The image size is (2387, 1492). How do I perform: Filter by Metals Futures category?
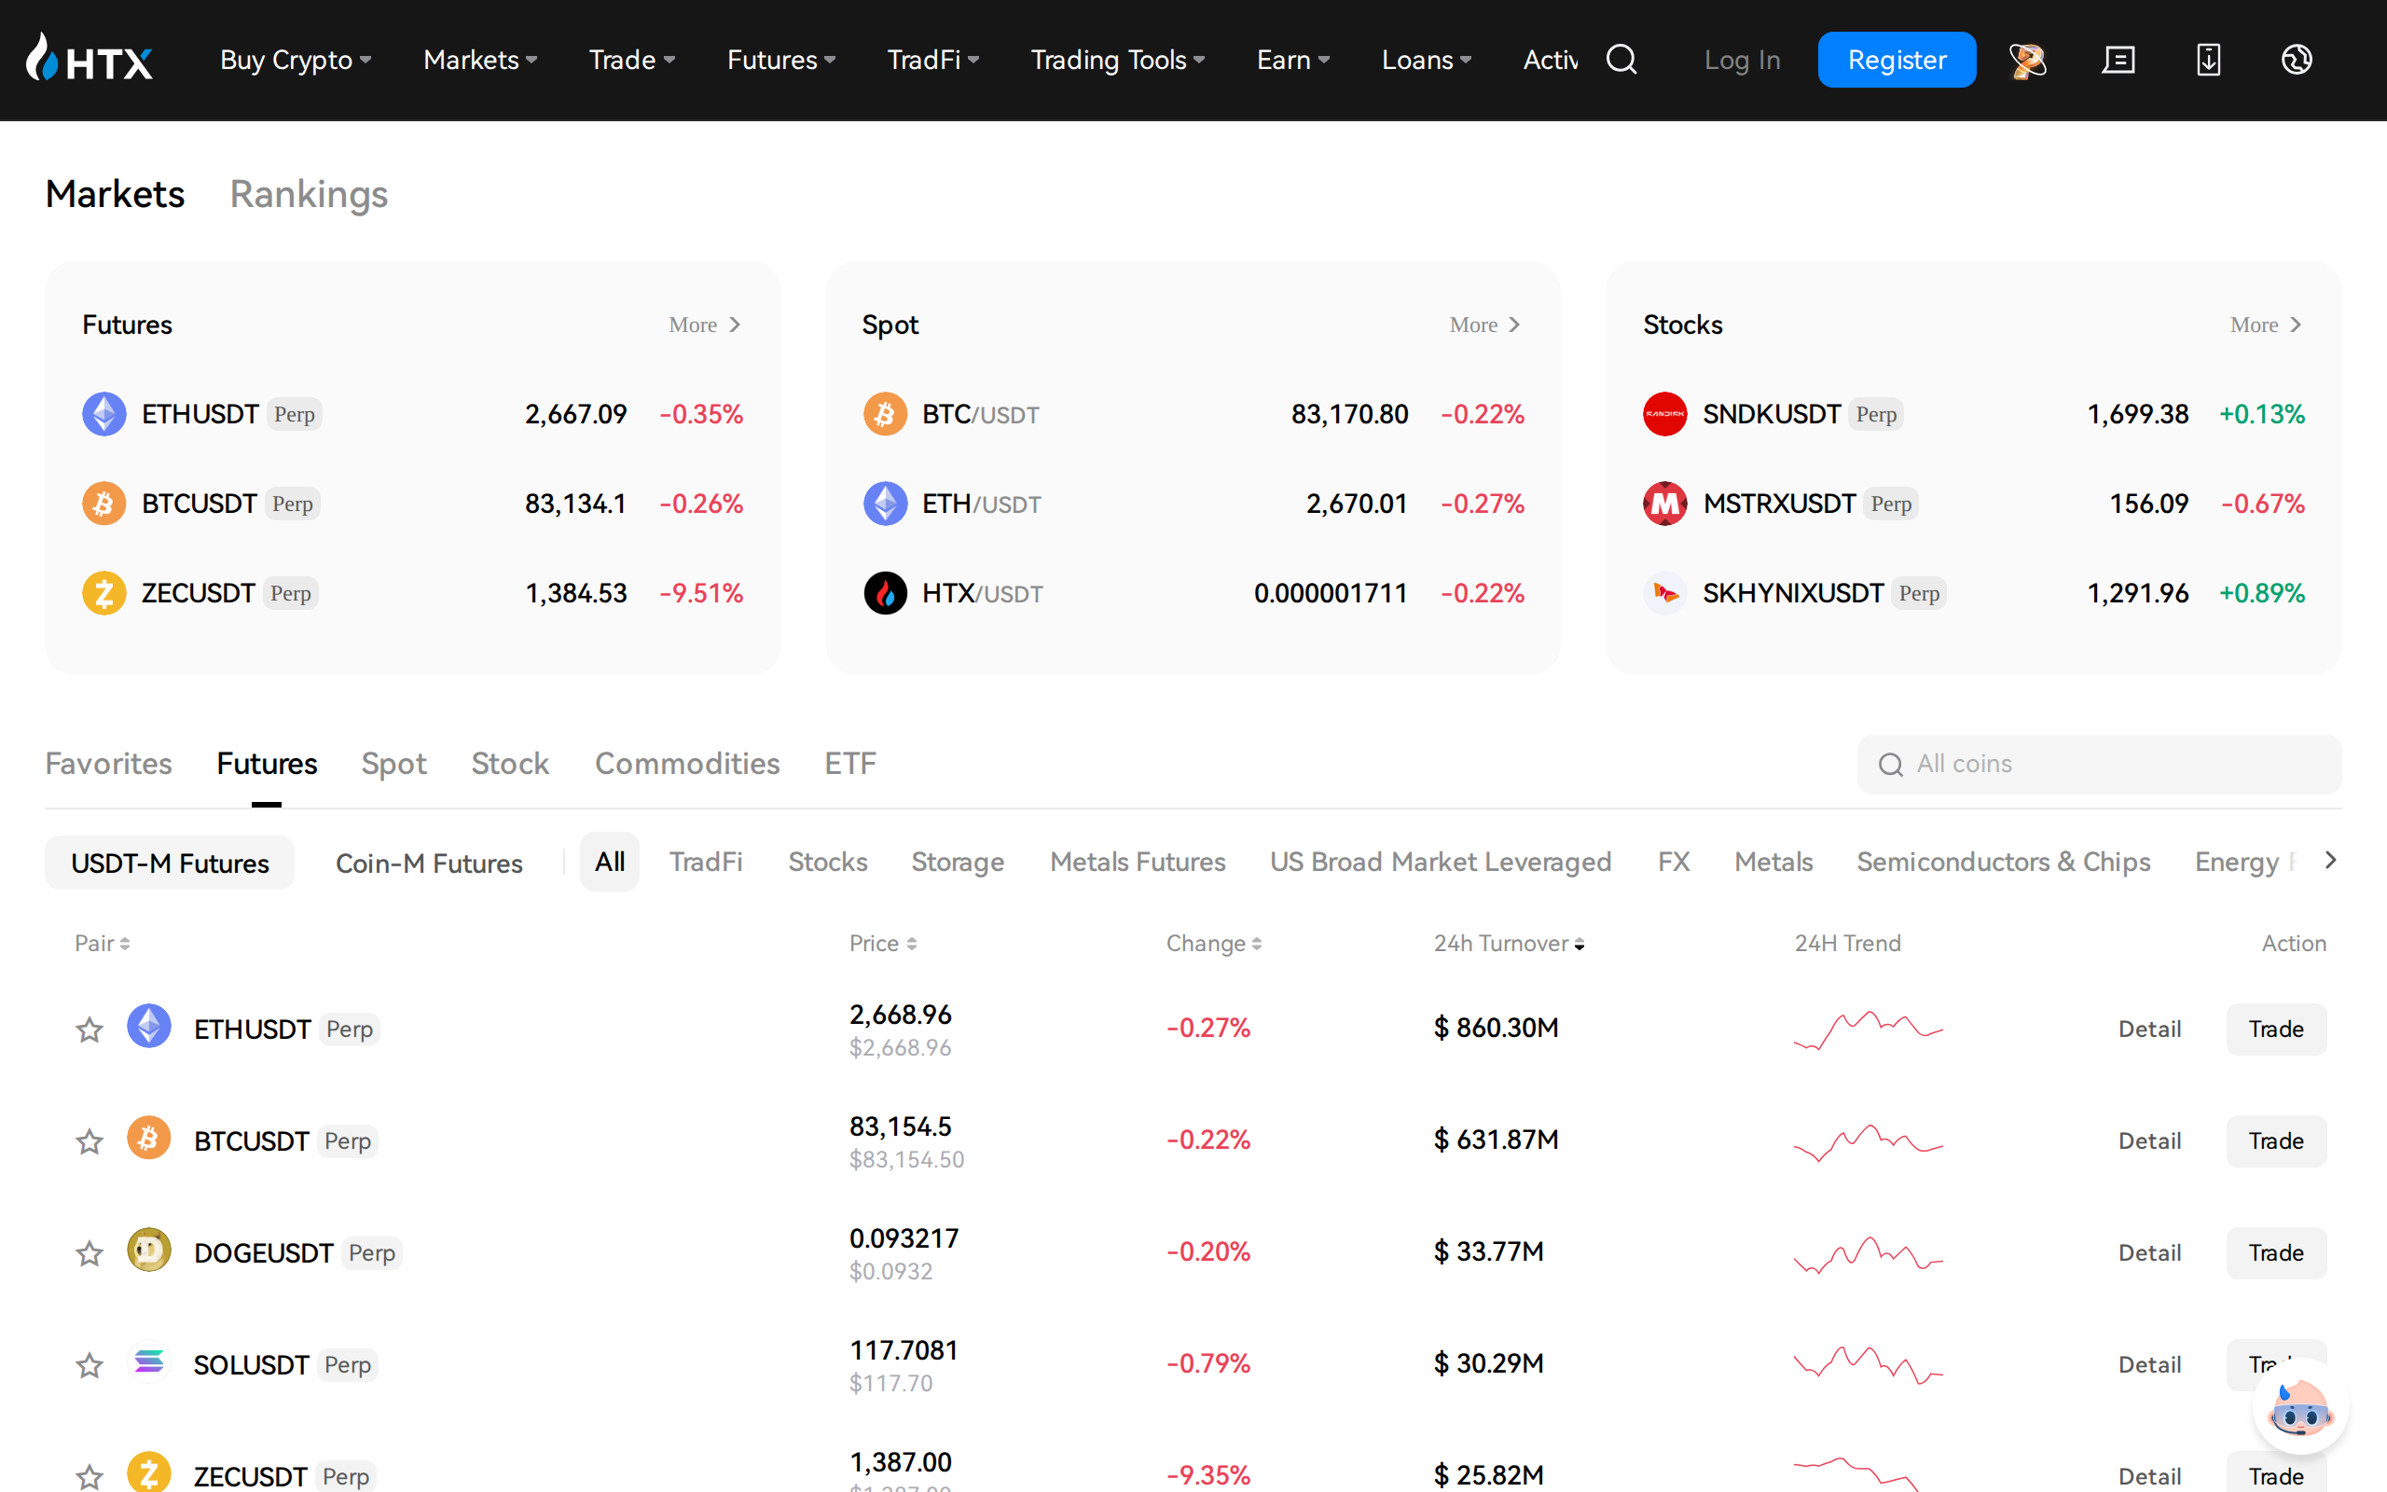[x=1138, y=863]
